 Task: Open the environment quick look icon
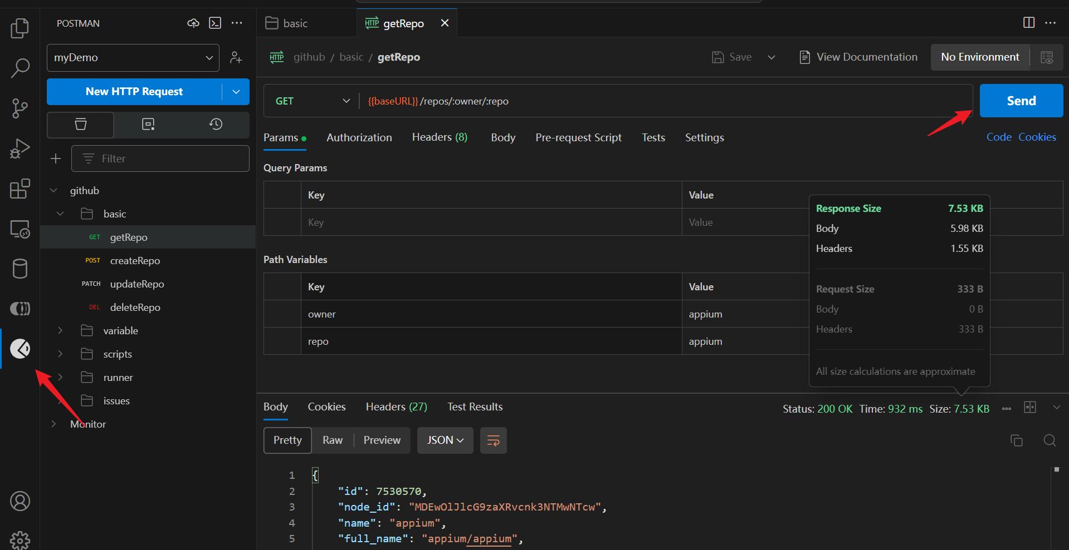[1047, 57]
